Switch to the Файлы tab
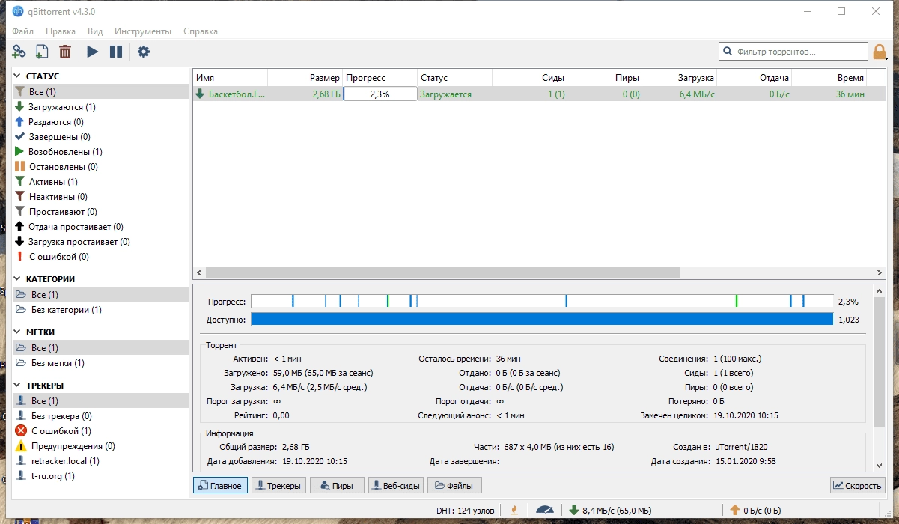This screenshot has width=899, height=524. 454,486
